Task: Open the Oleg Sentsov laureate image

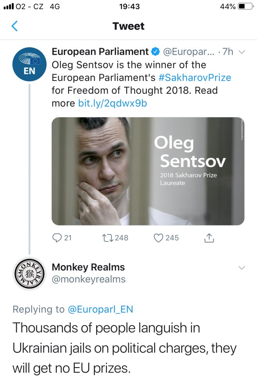Action: tap(148, 171)
